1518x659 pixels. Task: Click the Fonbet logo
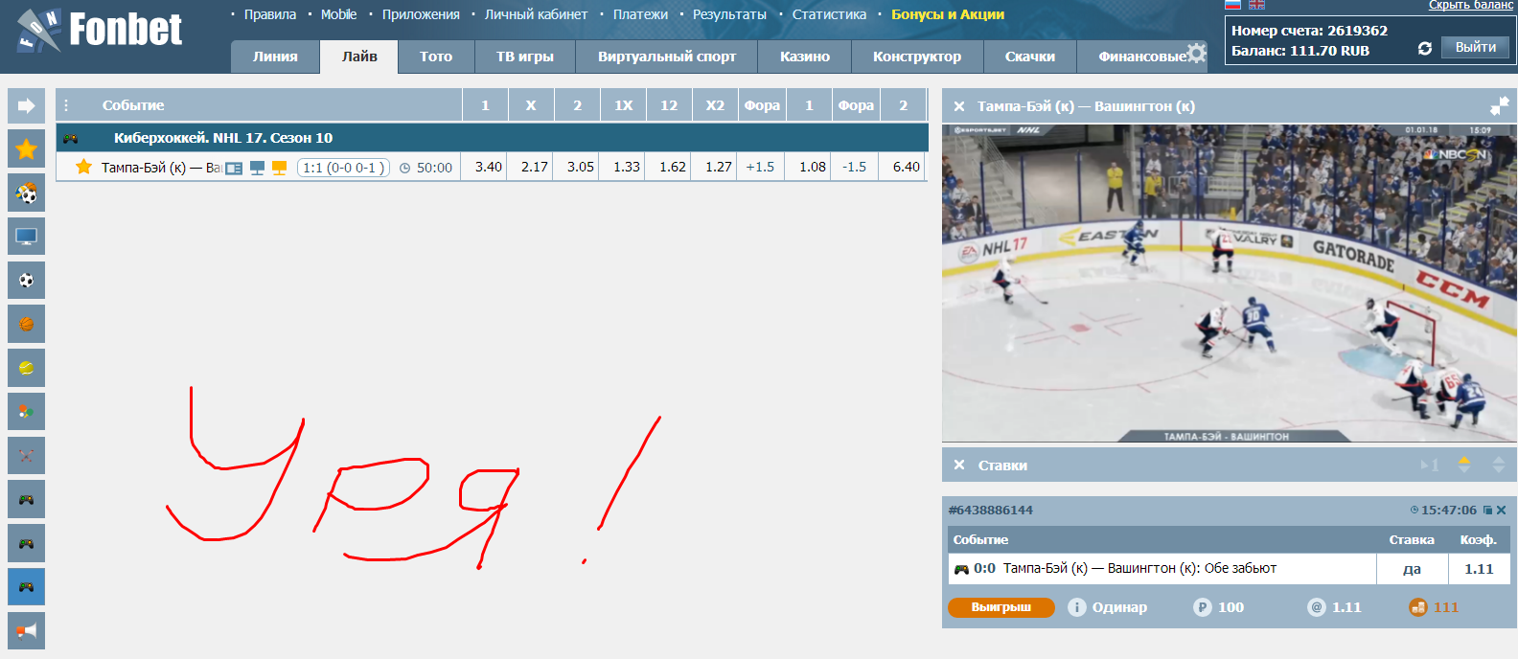[x=100, y=31]
